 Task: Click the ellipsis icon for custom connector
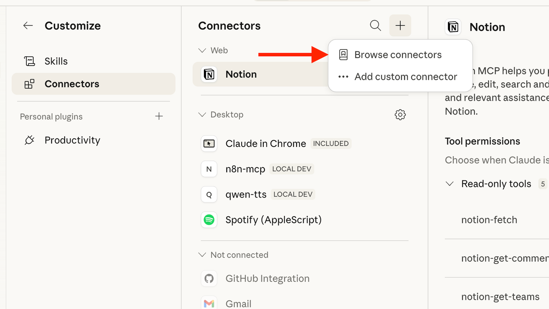pyautogui.click(x=343, y=77)
